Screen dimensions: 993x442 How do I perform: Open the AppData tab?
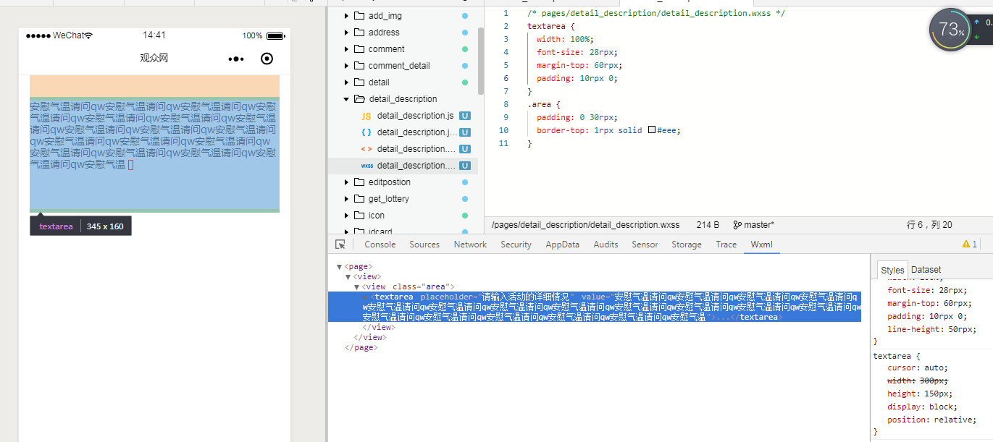point(562,245)
